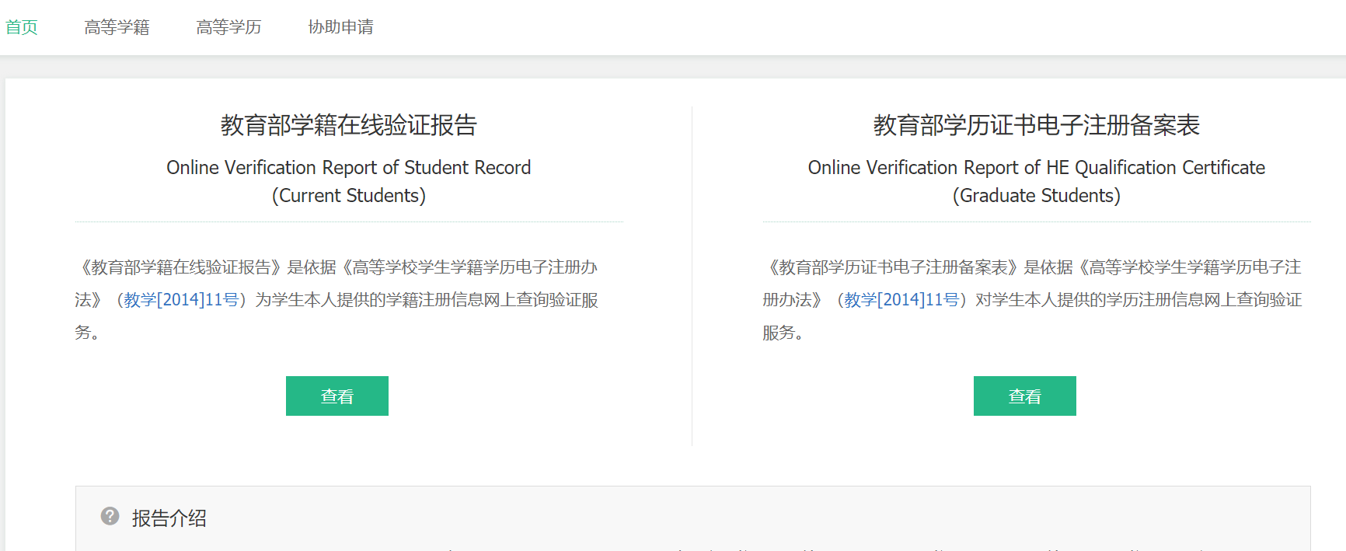Screen dimensions: 1346x551
Task: Select the 报告介绍 section heading
Action: click(169, 518)
